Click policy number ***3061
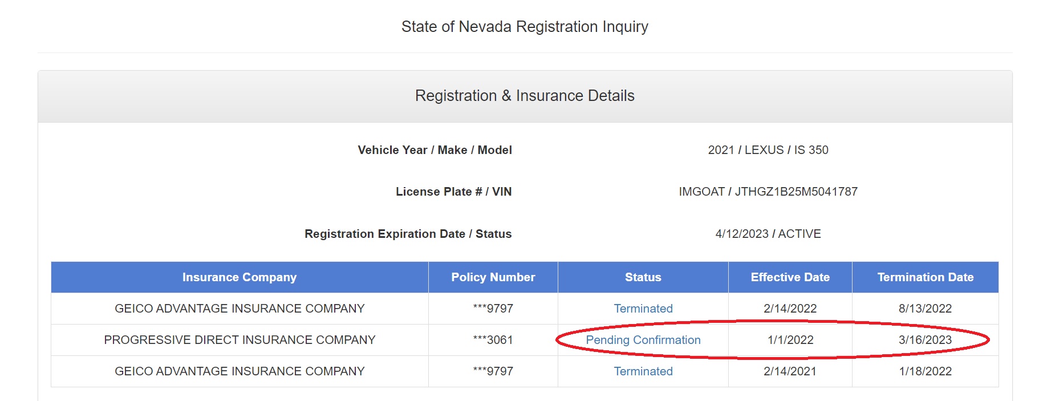 tap(493, 340)
